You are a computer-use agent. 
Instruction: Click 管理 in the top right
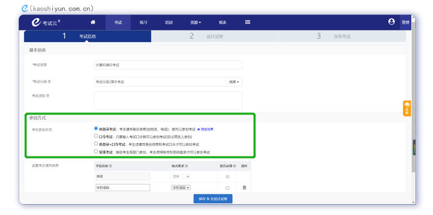coord(406,23)
